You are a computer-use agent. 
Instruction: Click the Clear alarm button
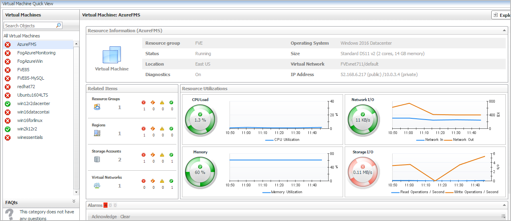point(125,217)
